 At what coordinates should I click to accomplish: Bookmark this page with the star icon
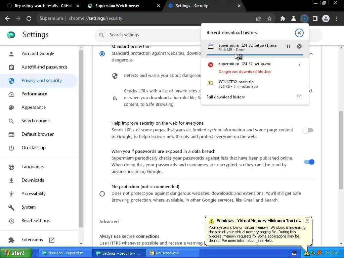click(269, 19)
